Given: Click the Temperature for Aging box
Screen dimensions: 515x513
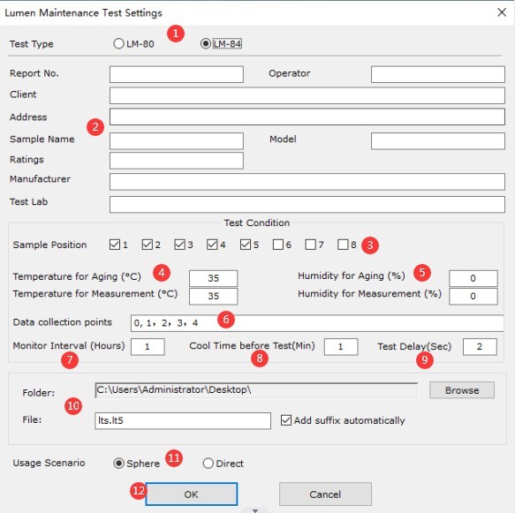Looking at the screenshot, I should coord(213,278).
